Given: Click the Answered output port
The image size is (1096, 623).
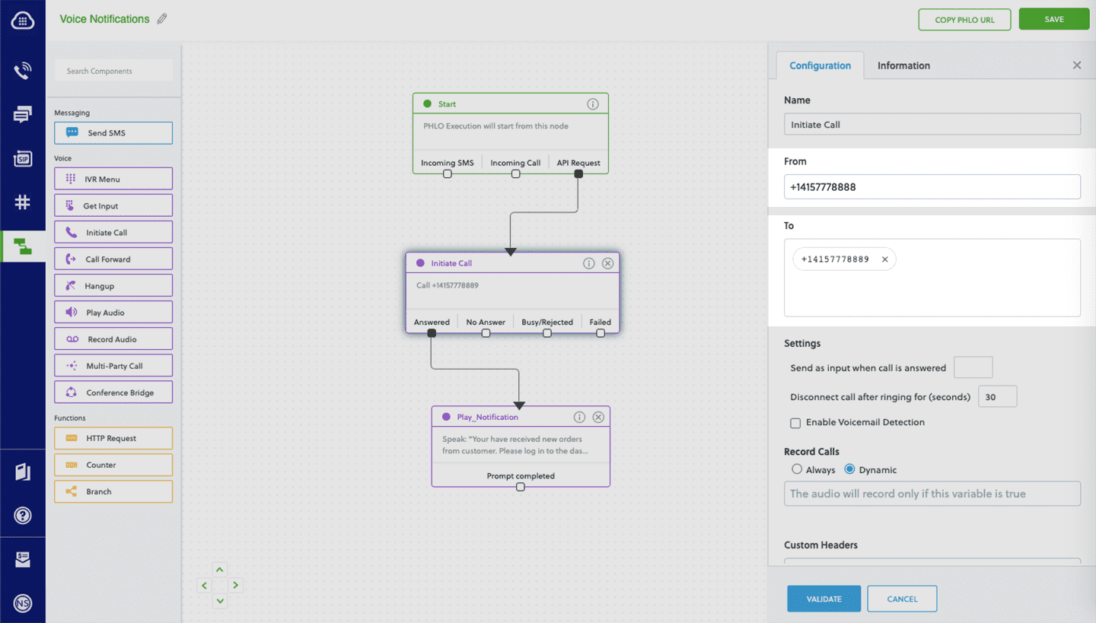Looking at the screenshot, I should pyautogui.click(x=432, y=333).
